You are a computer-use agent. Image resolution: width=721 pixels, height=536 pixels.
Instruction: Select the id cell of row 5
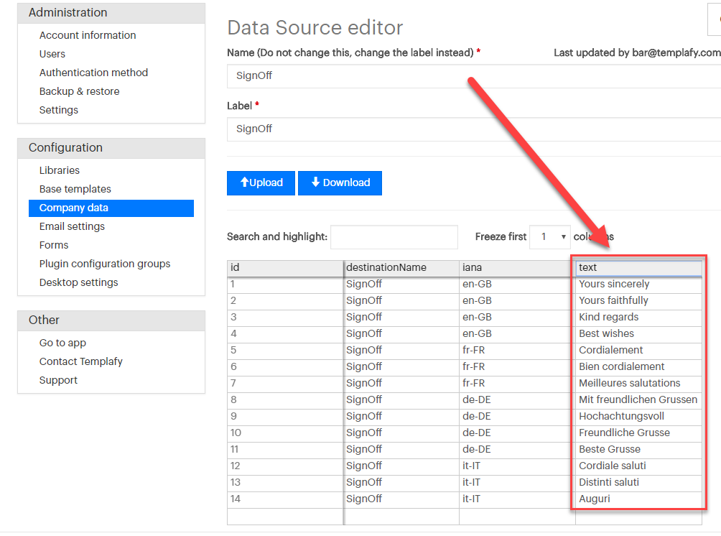click(x=285, y=351)
